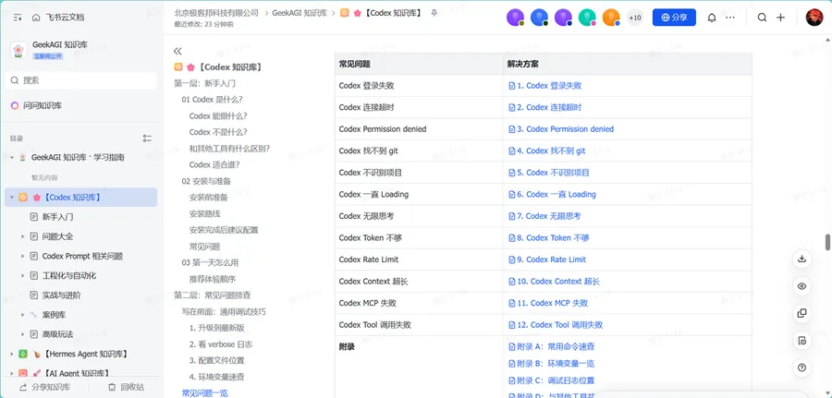Toggle the 目录 list settings icon
Image resolution: width=832 pixels, height=398 pixels.
tap(147, 139)
